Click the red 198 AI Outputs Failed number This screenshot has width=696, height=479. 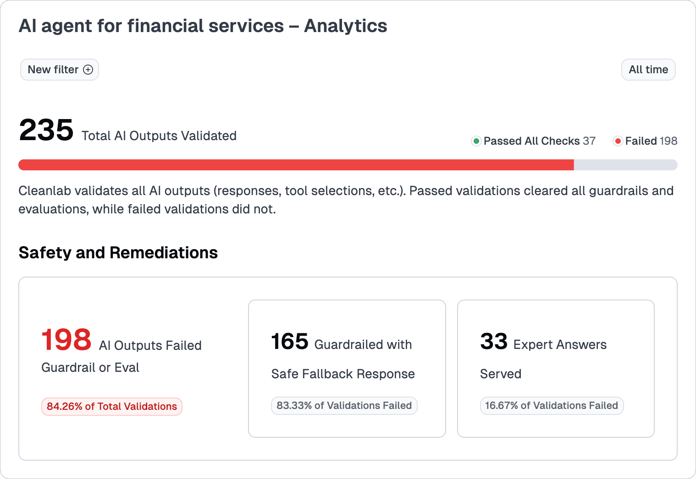(x=66, y=340)
